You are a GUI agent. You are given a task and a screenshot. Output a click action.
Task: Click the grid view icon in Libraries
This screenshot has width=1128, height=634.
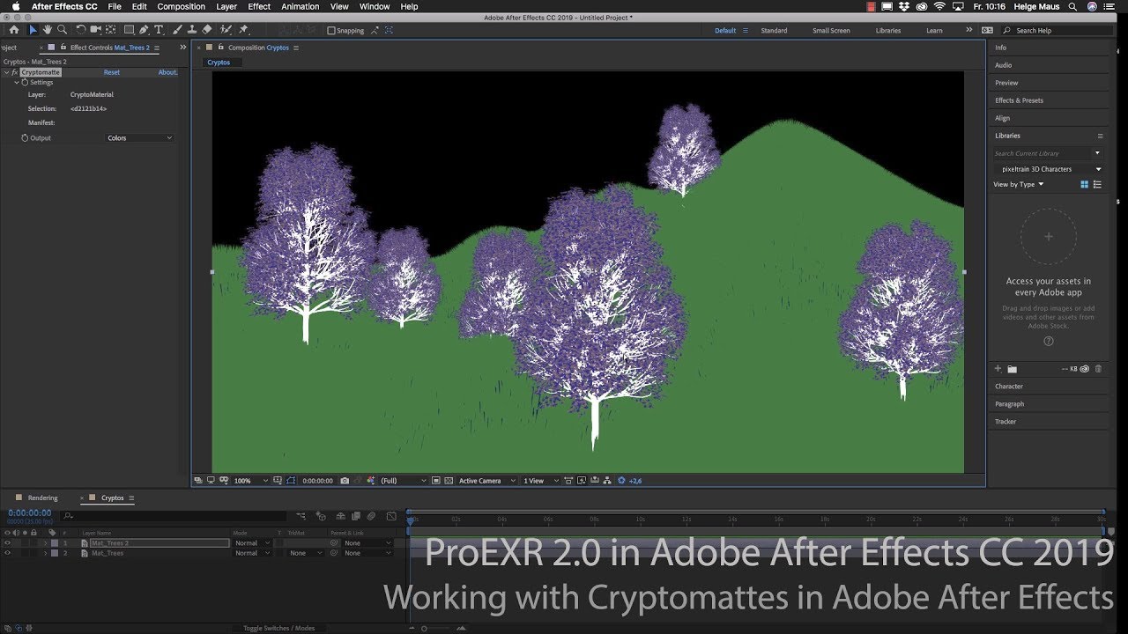click(1085, 184)
